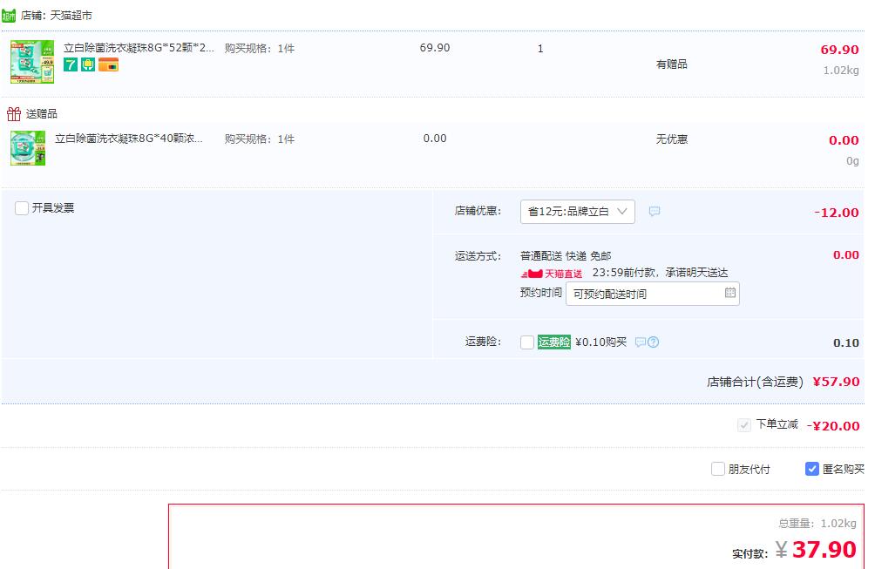The height and width of the screenshot is (569, 875).
Task: Click the 0g weight in the gift row
Action: coord(852,161)
